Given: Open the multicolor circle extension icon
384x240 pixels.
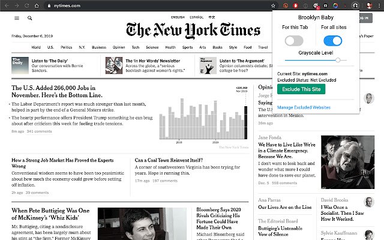Looking at the screenshot, I should (335, 5).
